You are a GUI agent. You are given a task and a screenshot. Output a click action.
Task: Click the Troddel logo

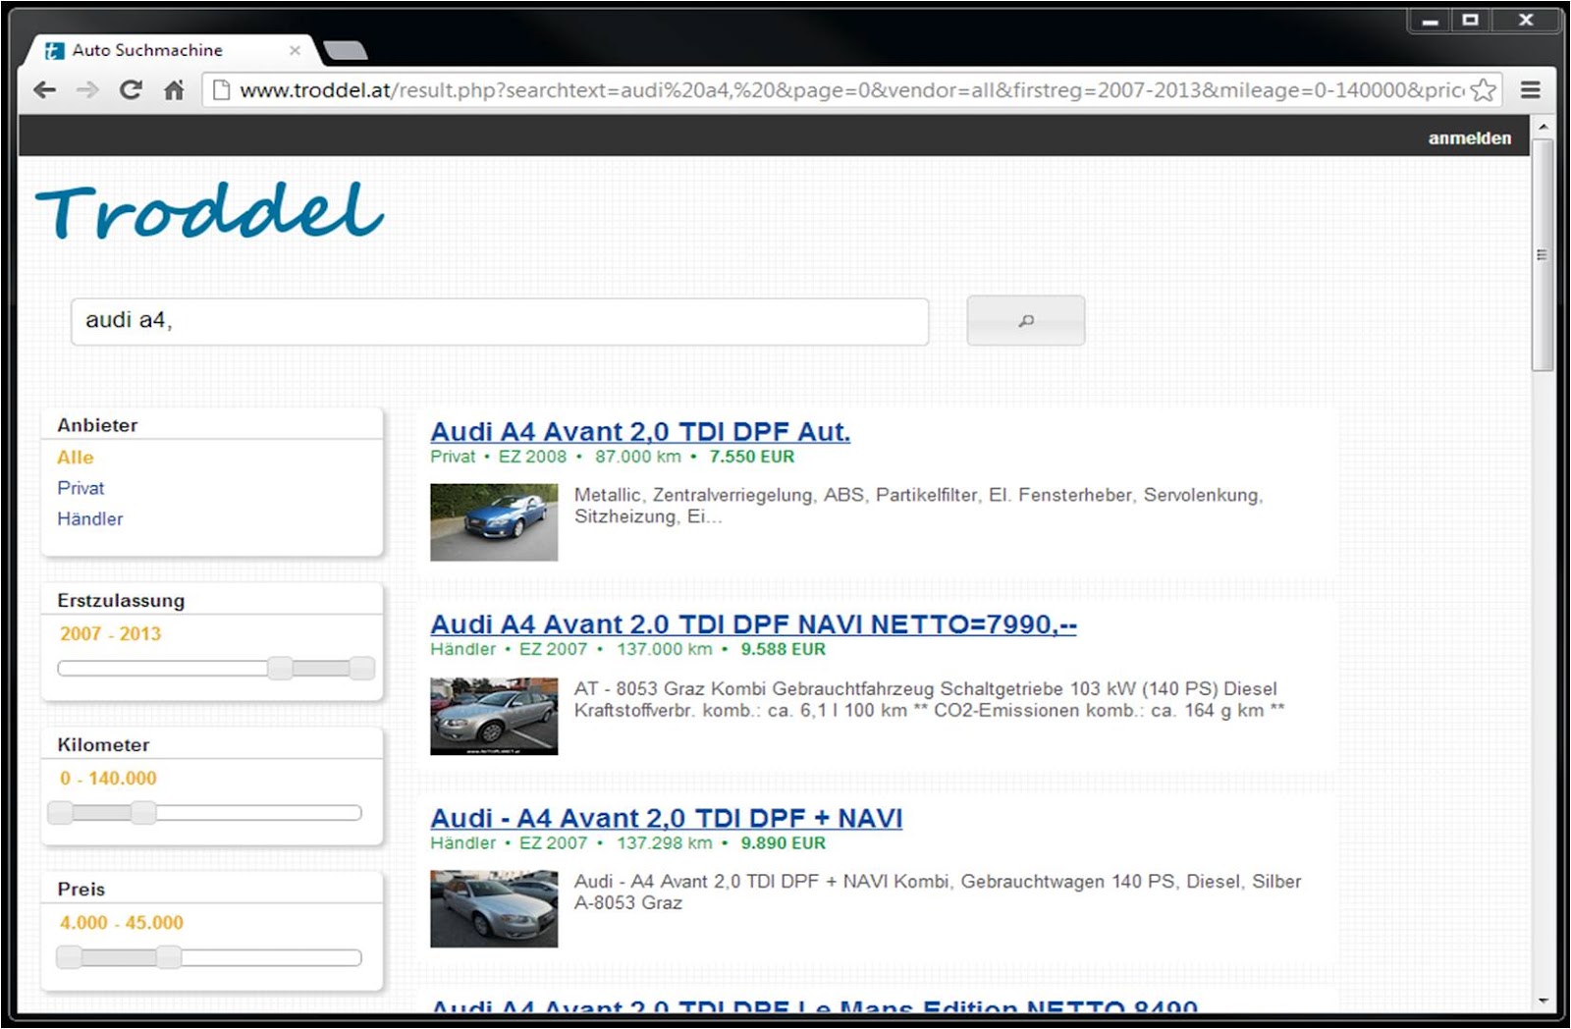coord(209,210)
